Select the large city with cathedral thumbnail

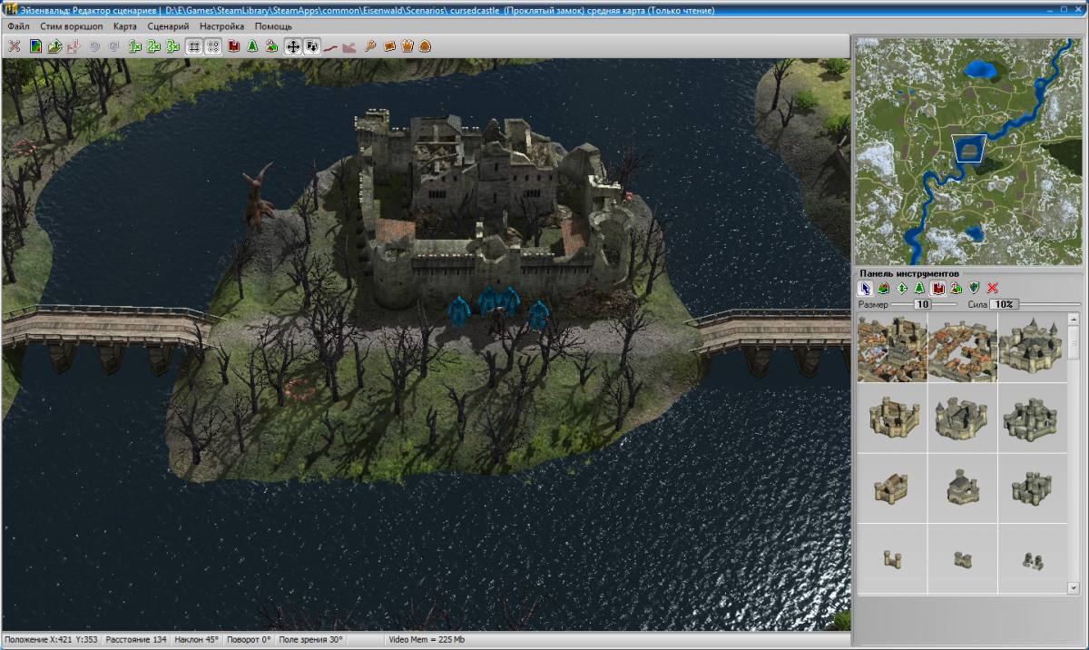tap(892, 348)
